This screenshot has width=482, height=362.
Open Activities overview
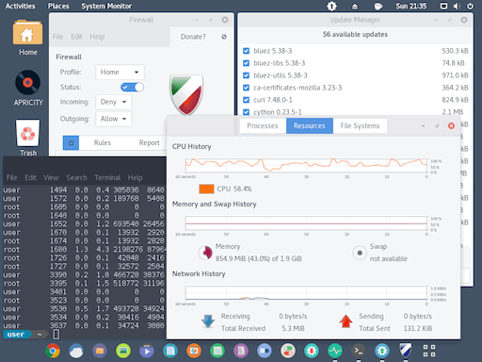pyautogui.click(x=20, y=6)
